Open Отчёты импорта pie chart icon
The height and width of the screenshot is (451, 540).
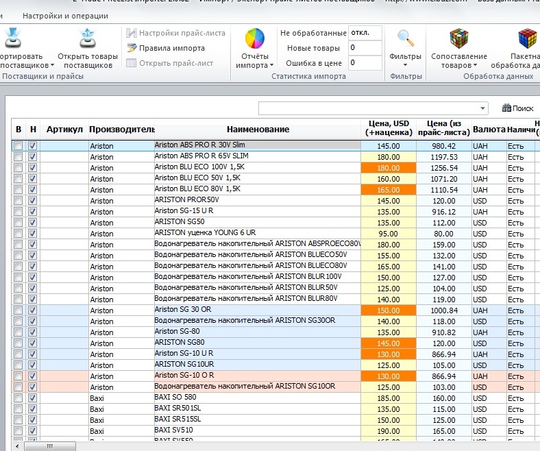pyautogui.click(x=254, y=38)
